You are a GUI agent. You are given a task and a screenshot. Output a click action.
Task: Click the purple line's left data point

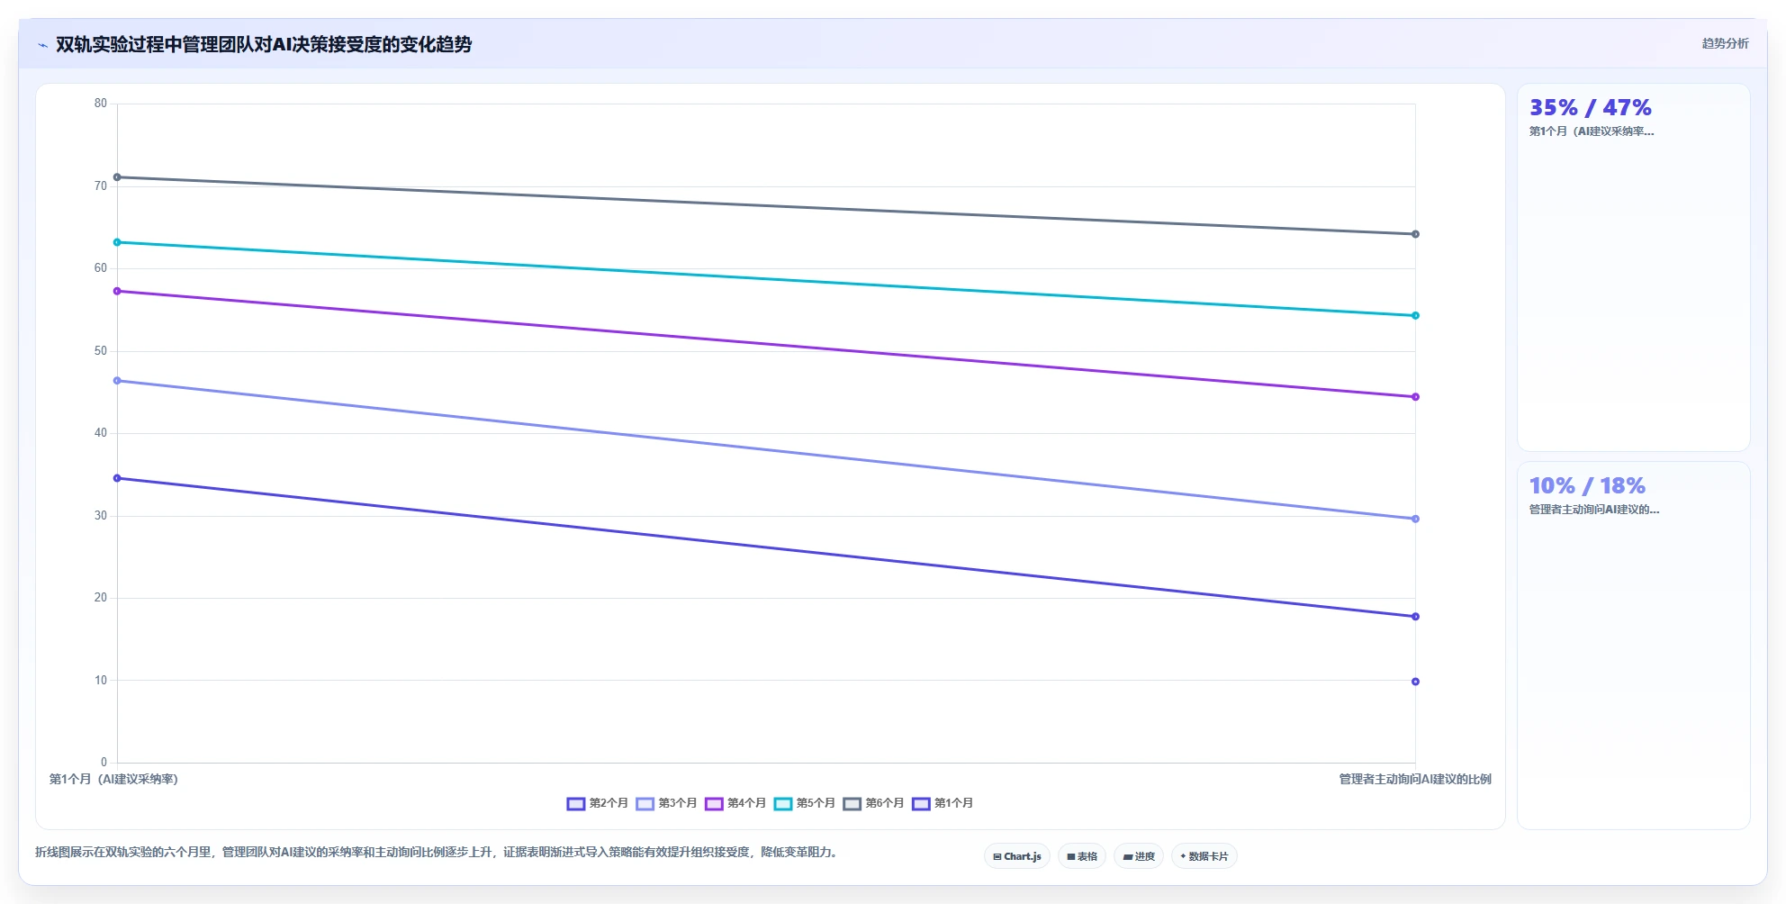point(117,292)
